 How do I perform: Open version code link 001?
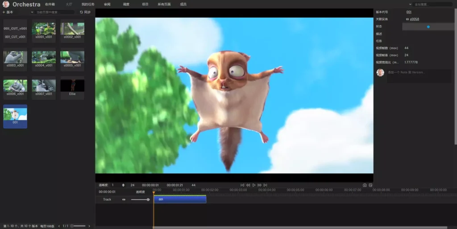409,12
